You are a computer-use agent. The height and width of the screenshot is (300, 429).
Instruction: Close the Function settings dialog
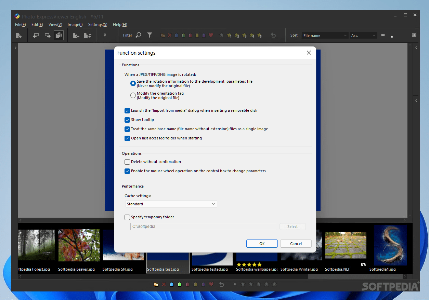[x=309, y=53]
